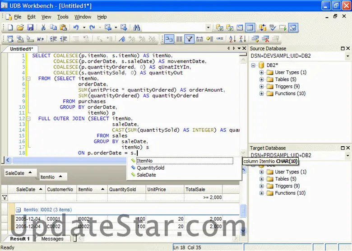This screenshot has width=352, height=251.
Task: Close the Source Database panel
Action: point(348,48)
